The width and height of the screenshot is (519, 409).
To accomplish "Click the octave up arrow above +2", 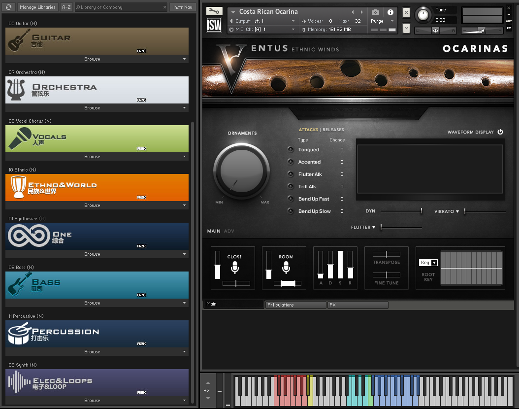I will (x=208, y=383).
